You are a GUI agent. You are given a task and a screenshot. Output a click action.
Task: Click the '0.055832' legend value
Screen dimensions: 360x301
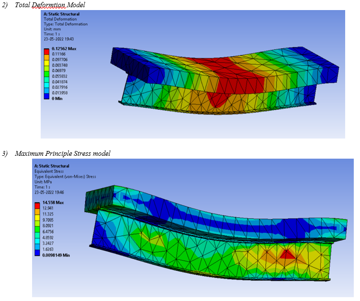click(60, 76)
